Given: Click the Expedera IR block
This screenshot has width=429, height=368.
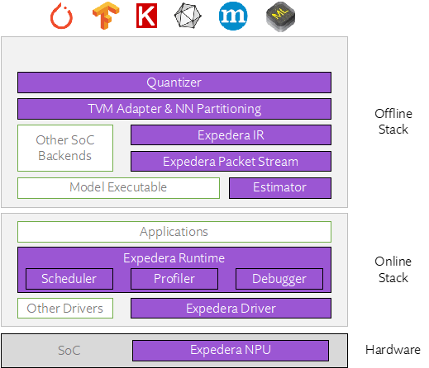Looking at the screenshot, I should [x=231, y=135].
